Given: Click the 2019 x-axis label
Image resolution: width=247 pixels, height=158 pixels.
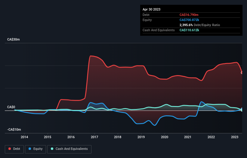Looking at the screenshot, I should [141, 137].
